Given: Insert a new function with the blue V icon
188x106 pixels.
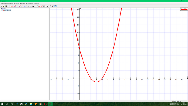Looking at the screenshot, I should (19, 6).
